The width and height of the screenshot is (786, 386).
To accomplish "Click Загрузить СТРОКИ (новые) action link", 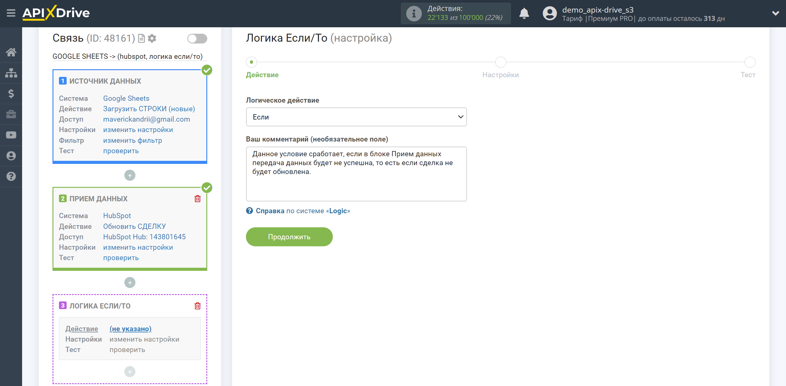I will (149, 109).
